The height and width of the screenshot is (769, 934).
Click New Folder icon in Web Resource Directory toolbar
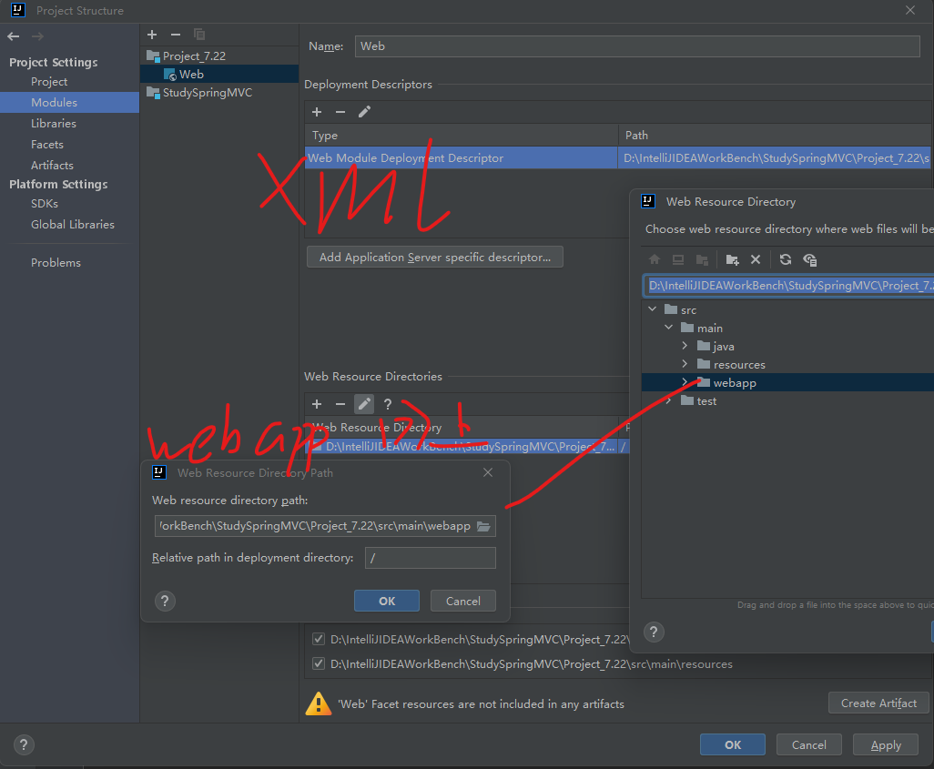click(732, 259)
